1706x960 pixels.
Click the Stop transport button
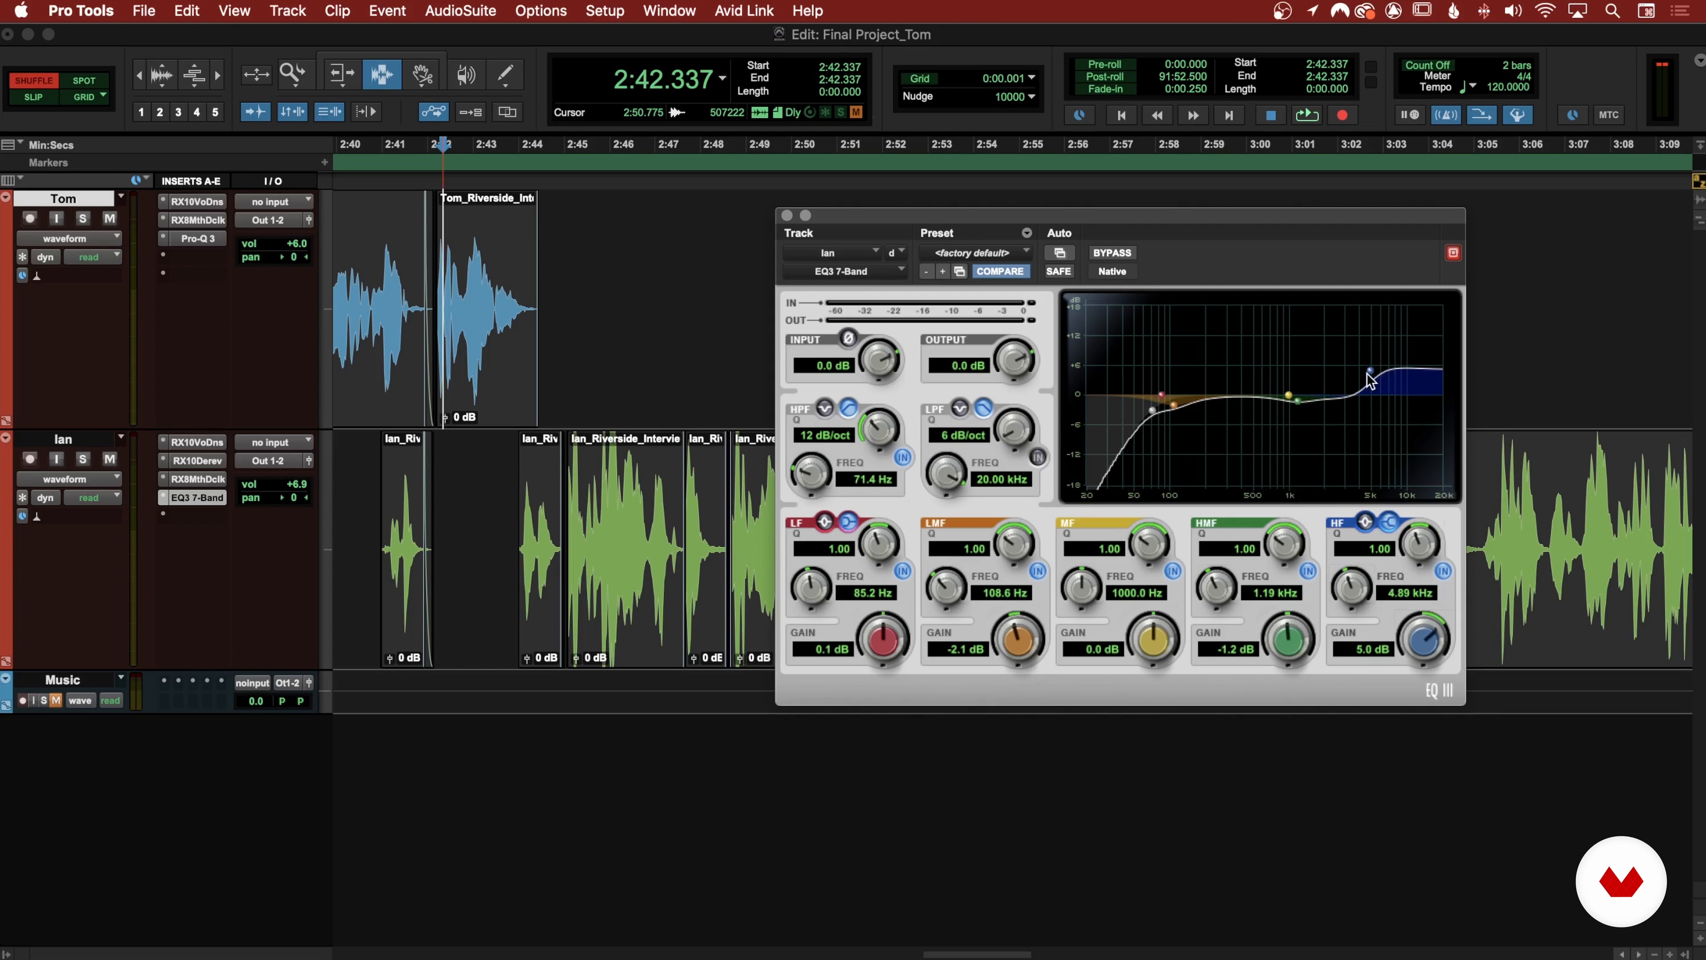(x=1270, y=115)
